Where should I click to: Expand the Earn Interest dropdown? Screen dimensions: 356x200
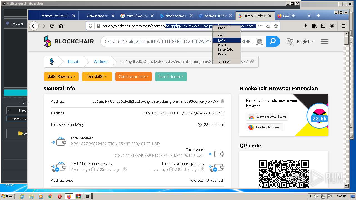click(x=171, y=76)
